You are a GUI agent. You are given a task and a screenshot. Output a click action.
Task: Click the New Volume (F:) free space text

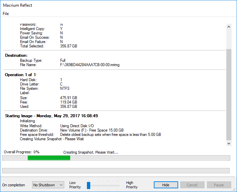[x=92, y=130]
